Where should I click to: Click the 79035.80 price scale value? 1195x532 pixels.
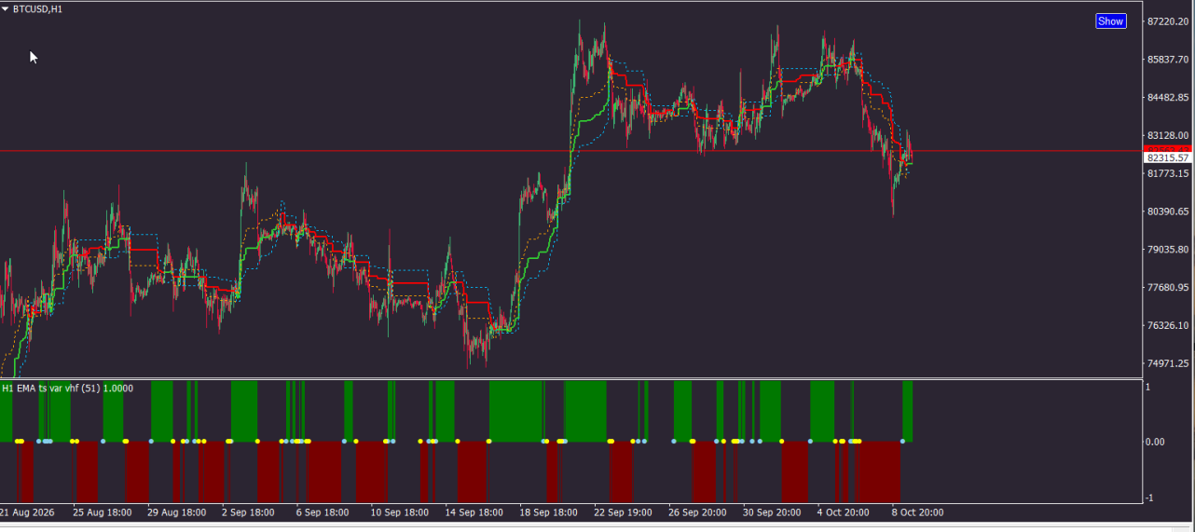[x=1168, y=250]
